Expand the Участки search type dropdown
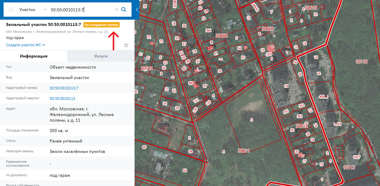 coord(33,10)
